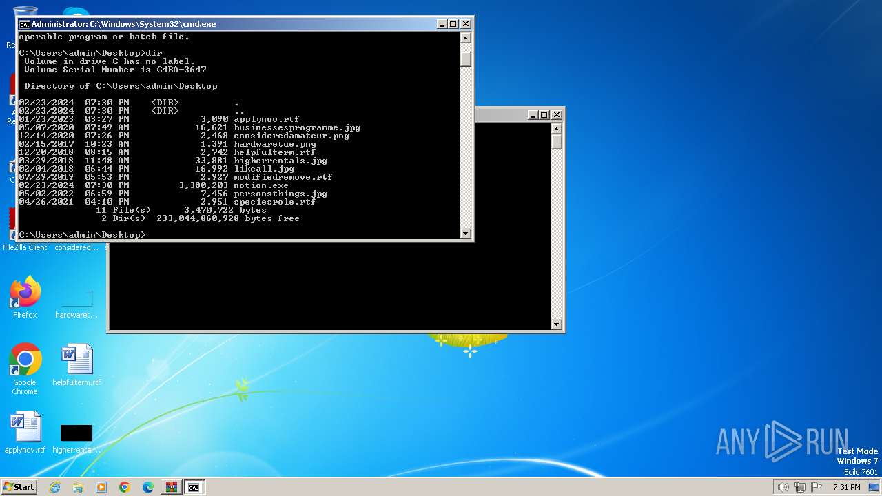The image size is (882, 496).
Task: Click businessesprogramme.jpg in the listing
Action: coord(297,127)
